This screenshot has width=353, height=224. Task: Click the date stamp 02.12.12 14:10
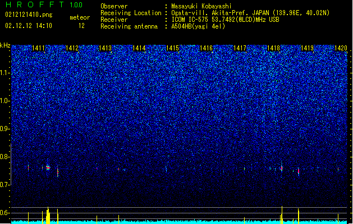coord(29,26)
